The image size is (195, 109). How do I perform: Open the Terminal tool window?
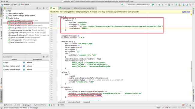[8, 105]
